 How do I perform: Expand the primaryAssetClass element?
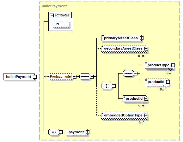click(x=142, y=38)
